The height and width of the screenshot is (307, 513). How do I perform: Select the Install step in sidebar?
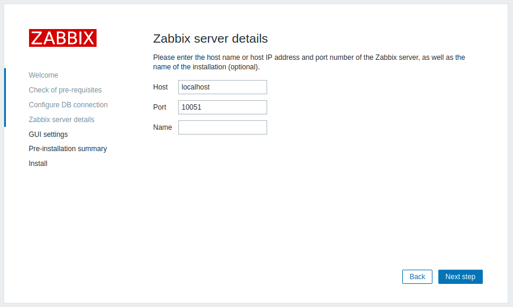point(38,164)
